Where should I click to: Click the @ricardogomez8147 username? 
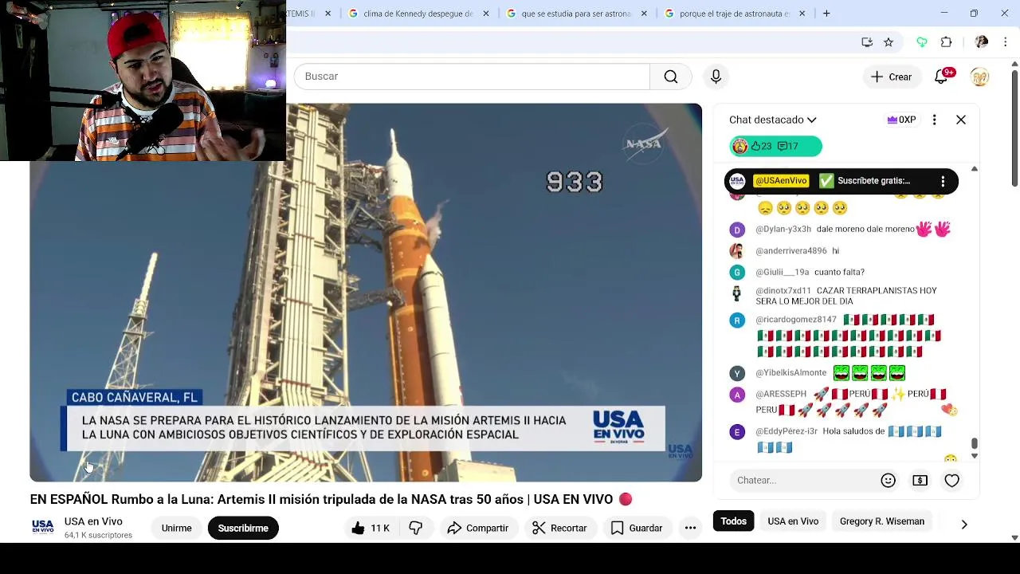(x=795, y=320)
